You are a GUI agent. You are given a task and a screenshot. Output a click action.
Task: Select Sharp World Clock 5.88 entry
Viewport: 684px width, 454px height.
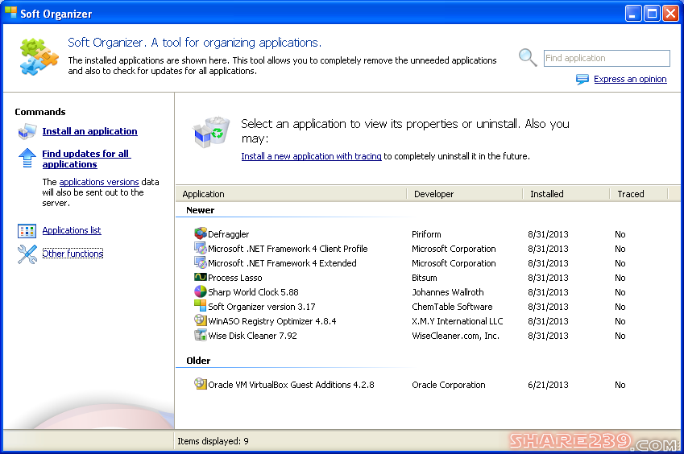(x=254, y=292)
